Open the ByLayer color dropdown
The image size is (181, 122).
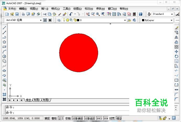tap(171, 20)
